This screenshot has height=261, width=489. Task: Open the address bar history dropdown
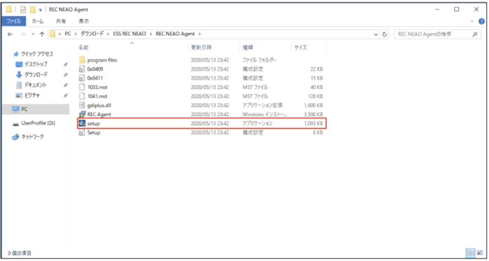point(376,35)
